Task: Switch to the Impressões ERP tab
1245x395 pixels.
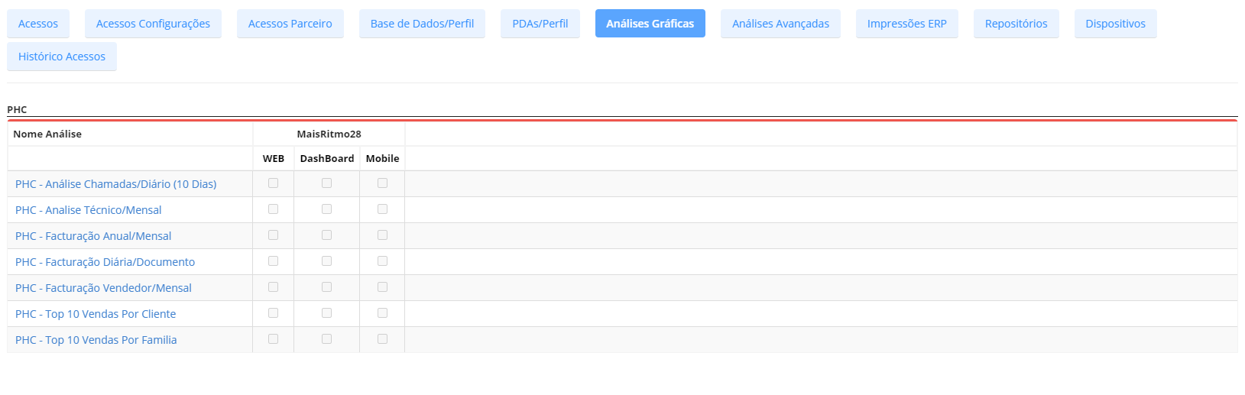Action: 906,24
